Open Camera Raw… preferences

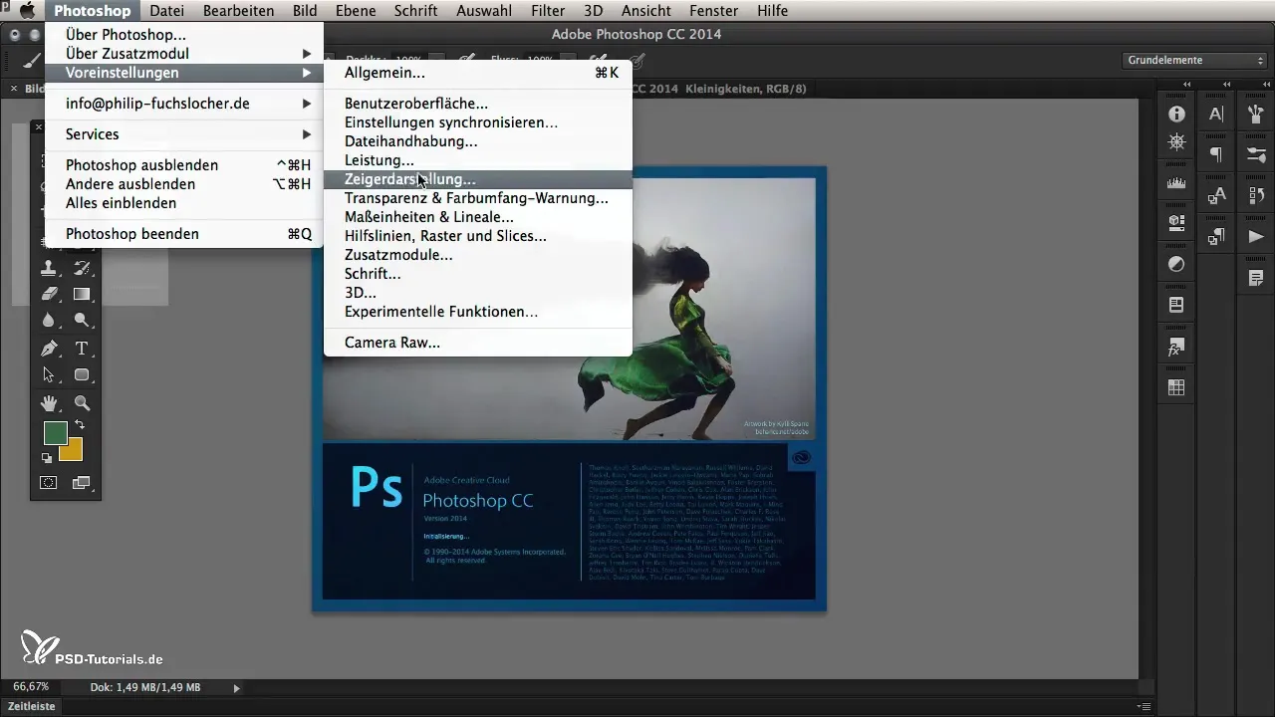(x=478, y=343)
